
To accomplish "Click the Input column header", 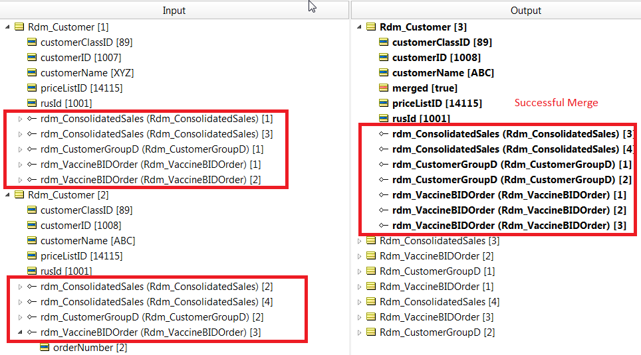I will [174, 10].
